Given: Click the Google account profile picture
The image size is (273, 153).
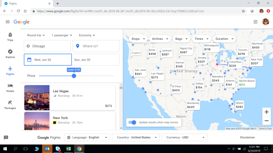Looking at the screenshot, I should pos(266,22).
